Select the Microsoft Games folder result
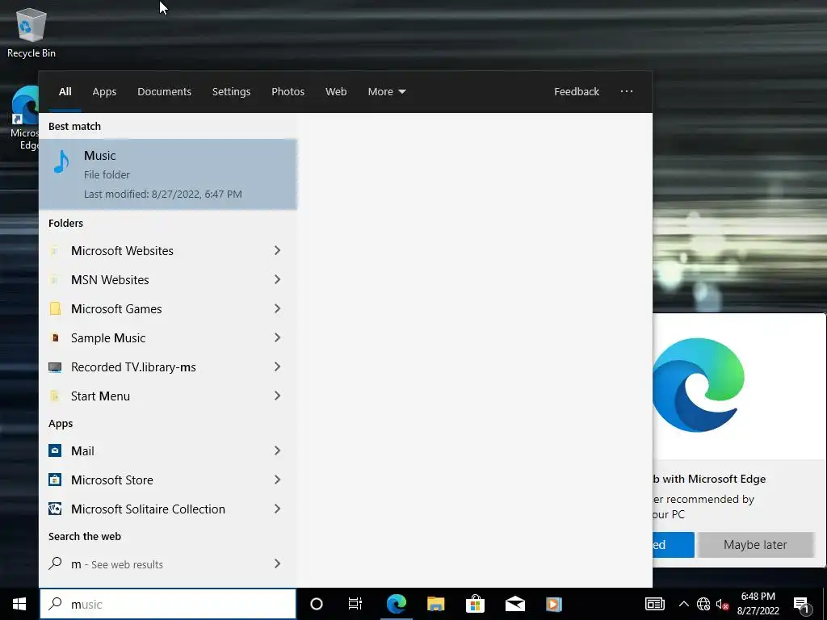 click(168, 308)
